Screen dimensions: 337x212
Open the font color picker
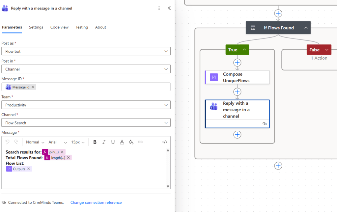pos(122,142)
